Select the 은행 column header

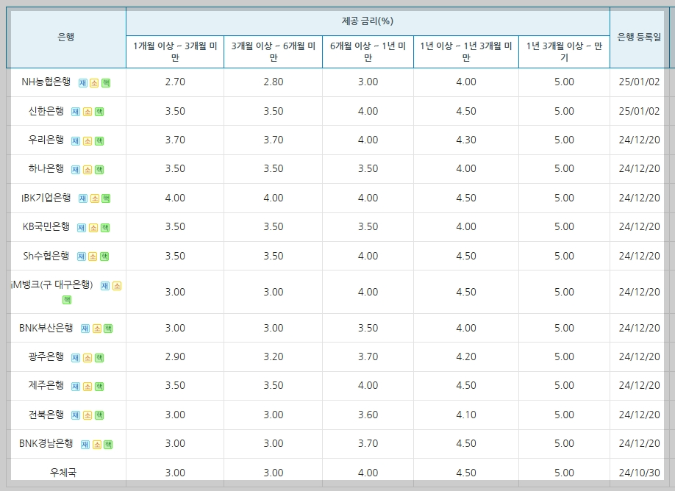pos(66,37)
